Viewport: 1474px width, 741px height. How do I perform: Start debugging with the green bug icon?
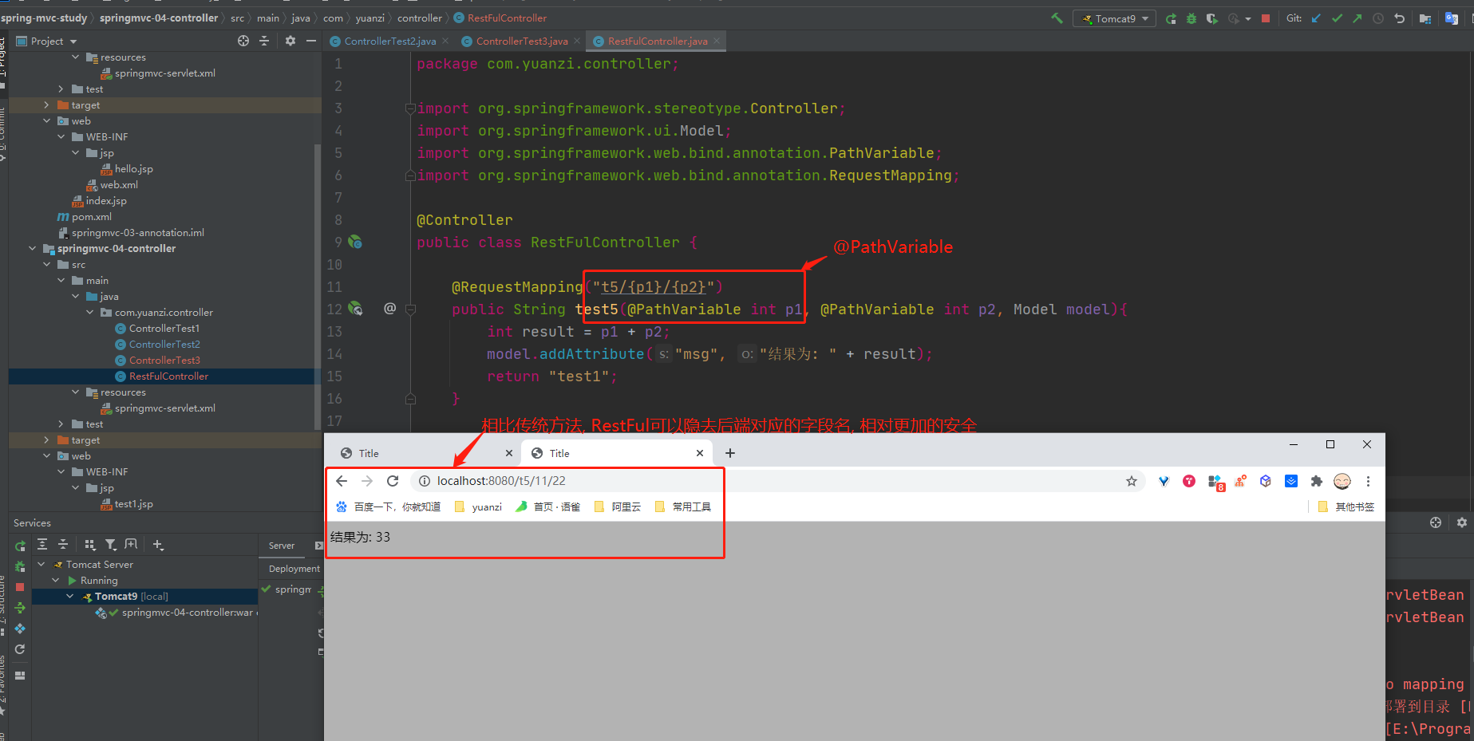pos(1191,18)
